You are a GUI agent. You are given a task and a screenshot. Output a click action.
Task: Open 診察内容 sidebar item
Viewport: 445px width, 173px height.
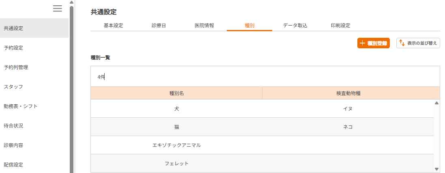pos(14,145)
